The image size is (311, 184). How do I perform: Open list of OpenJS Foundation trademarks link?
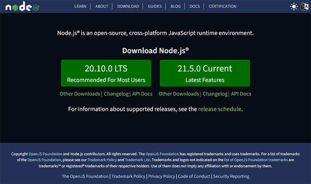(256, 160)
